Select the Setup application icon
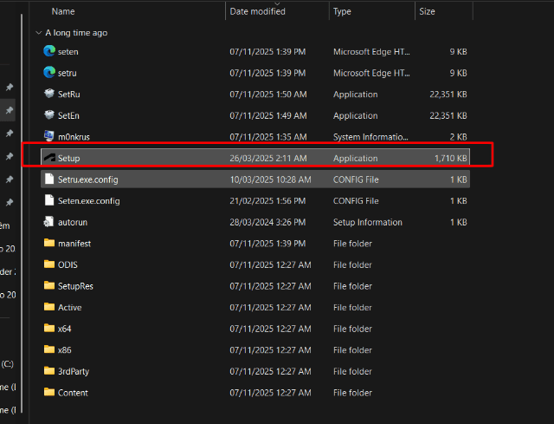This screenshot has width=554, height=424. tap(49, 158)
